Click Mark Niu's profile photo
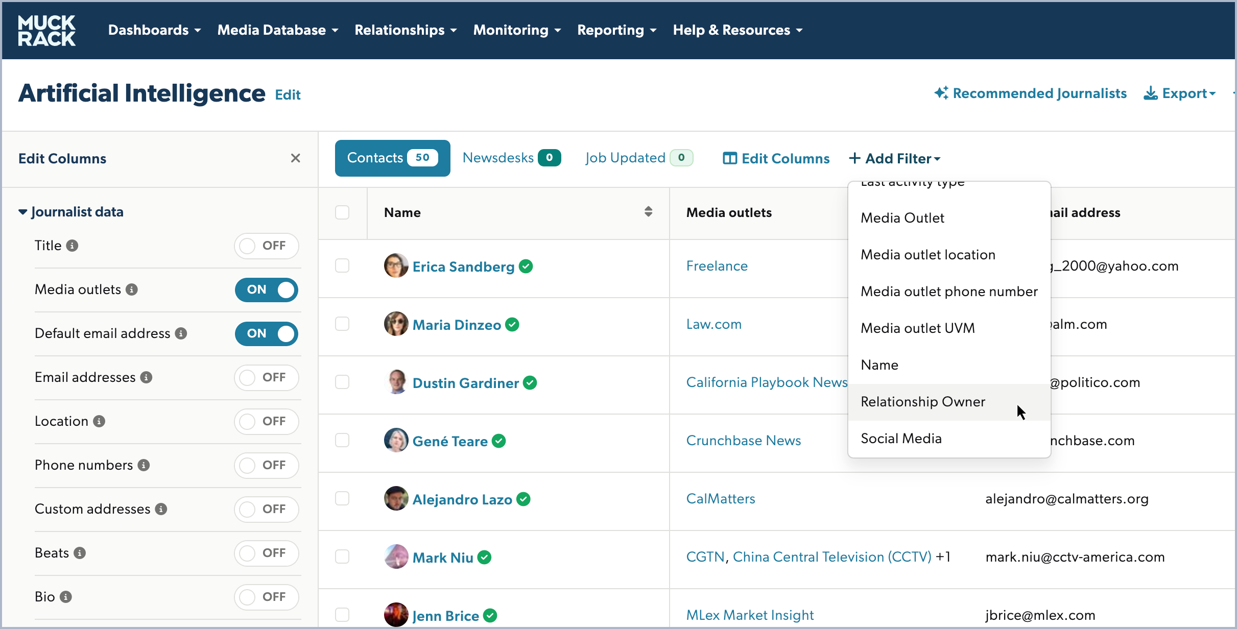 pos(396,557)
